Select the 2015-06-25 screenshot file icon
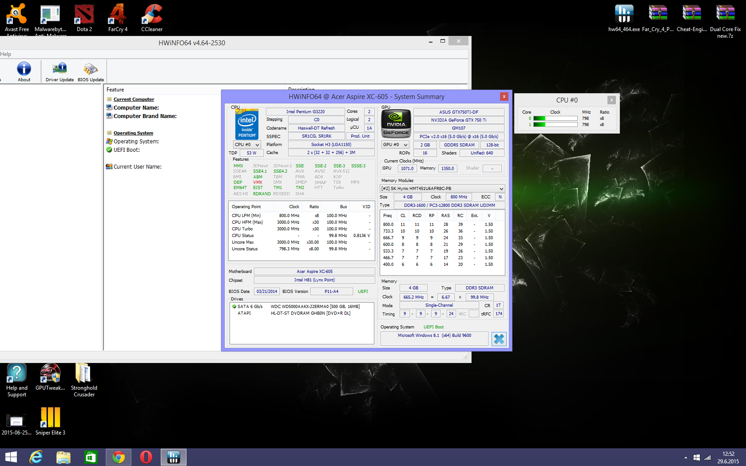 pyautogui.click(x=16, y=424)
